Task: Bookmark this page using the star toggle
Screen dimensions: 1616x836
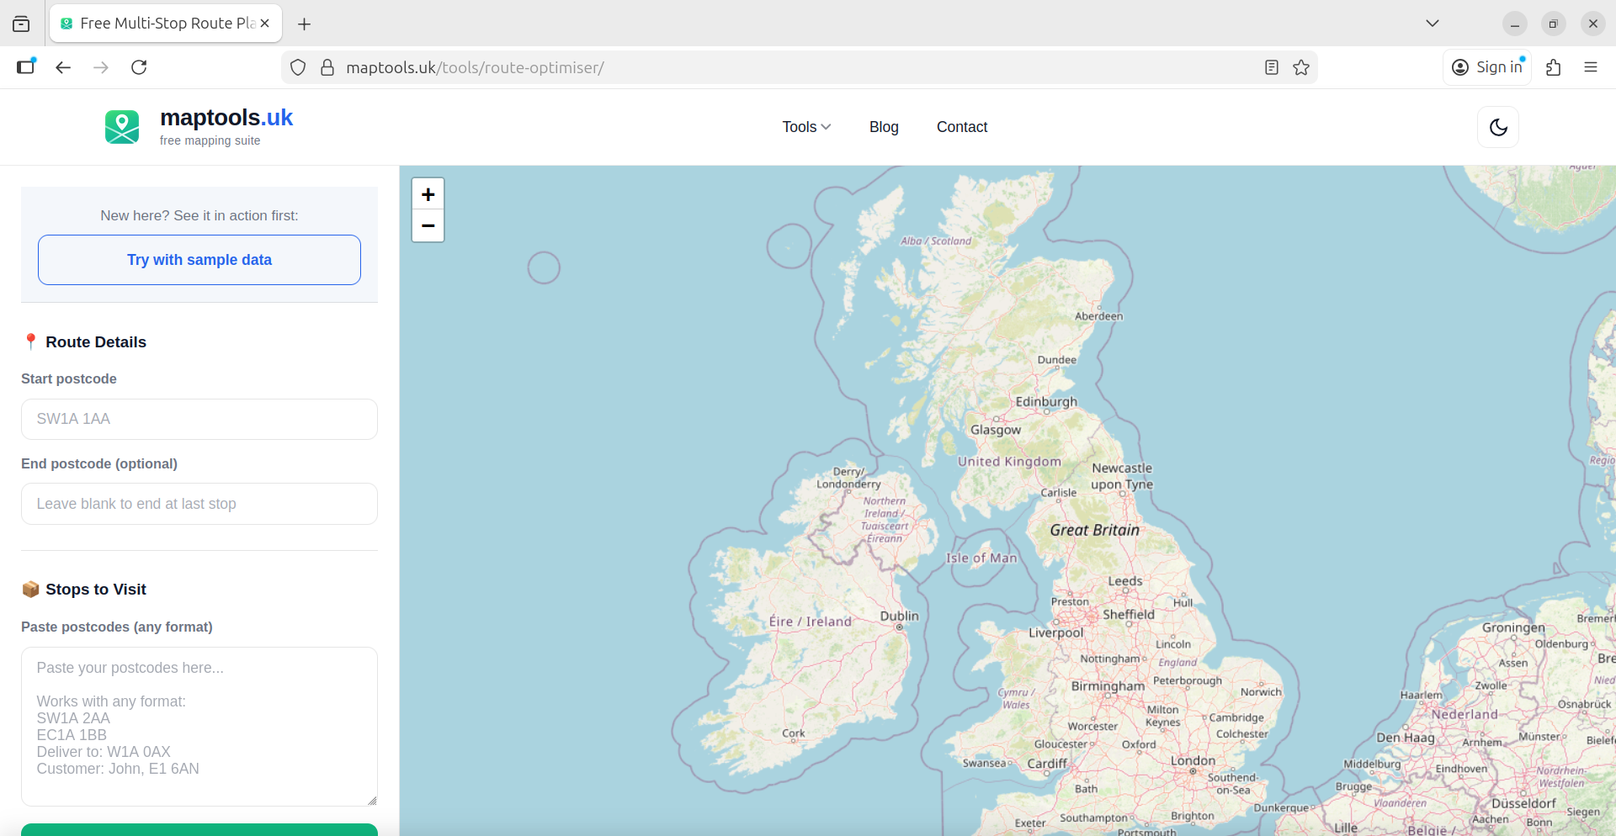Action: [1301, 67]
